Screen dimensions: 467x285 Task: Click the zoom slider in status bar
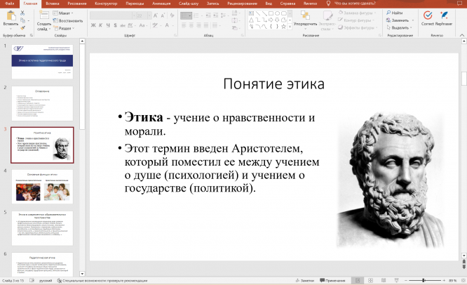pos(424,280)
